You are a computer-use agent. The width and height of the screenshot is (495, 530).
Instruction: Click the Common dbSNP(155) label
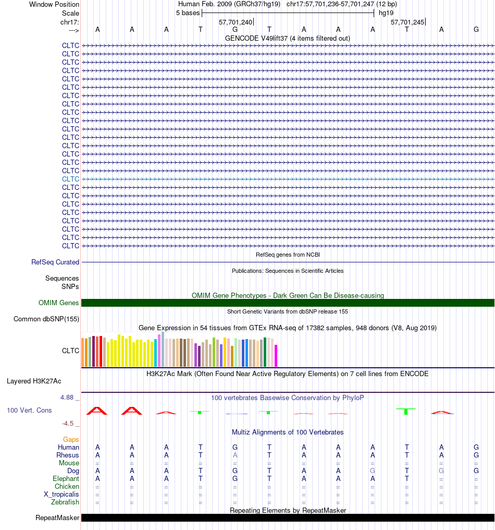(x=46, y=319)
